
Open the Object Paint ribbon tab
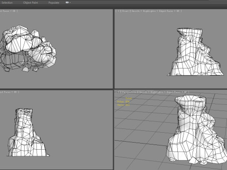tap(30, 3)
